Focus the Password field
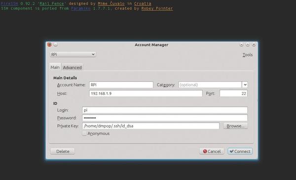This screenshot has height=180, width=296. point(165,118)
